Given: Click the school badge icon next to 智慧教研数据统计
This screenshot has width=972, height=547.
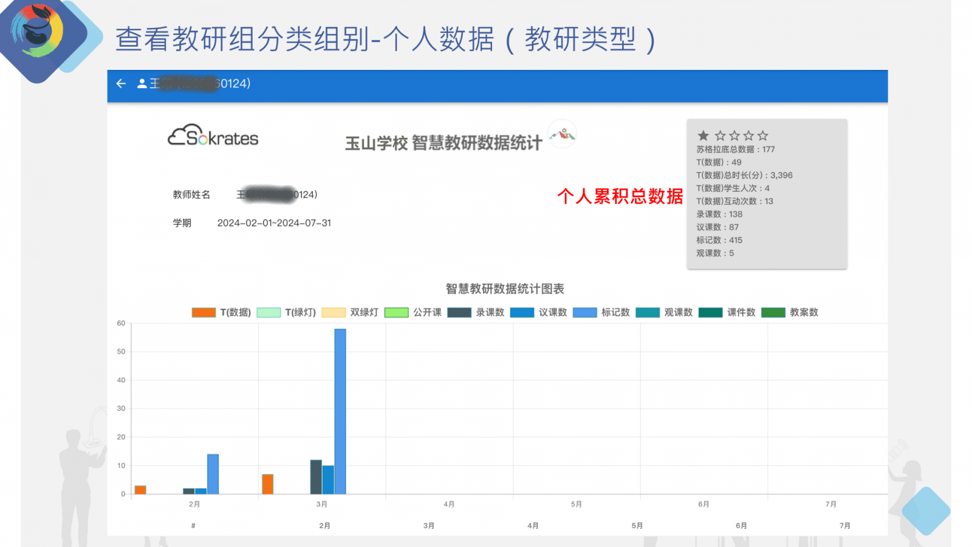Looking at the screenshot, I should tap(562, 135).
